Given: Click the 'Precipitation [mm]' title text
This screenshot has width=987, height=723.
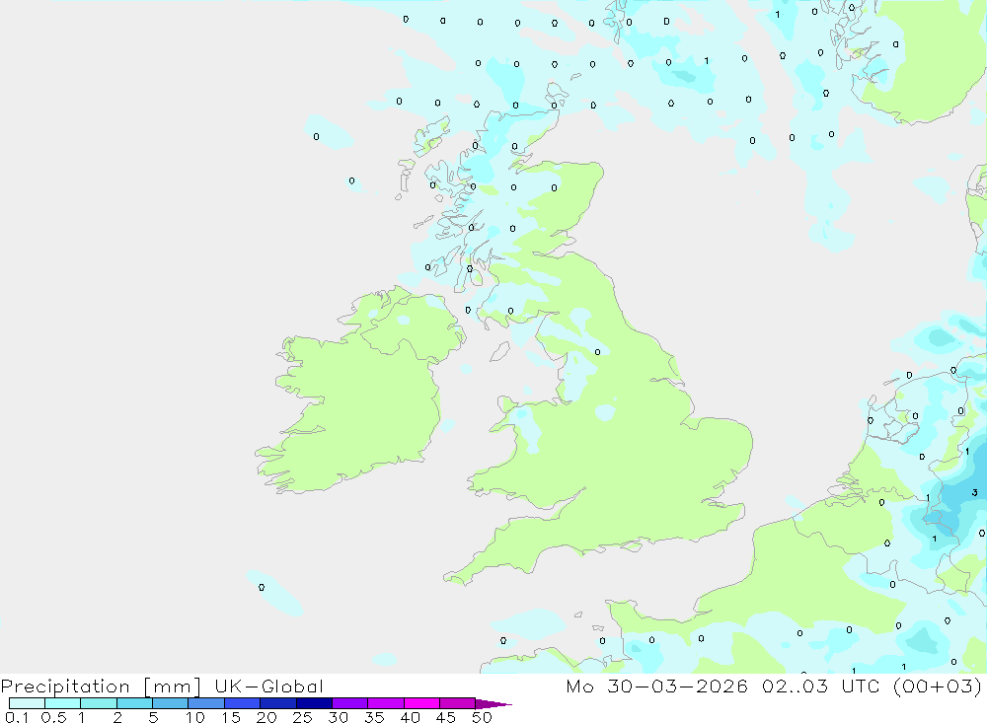Looking at the screenshot, I should [x=101, y=687].
